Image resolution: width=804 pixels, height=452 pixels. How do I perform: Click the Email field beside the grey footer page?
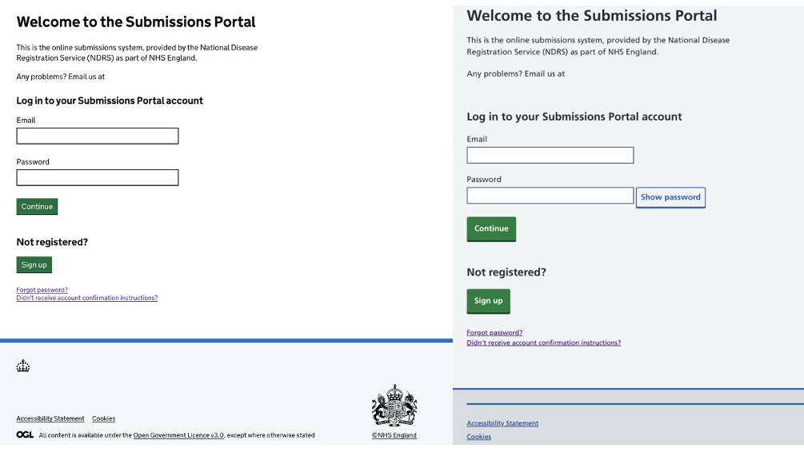pyautogui.click(x=550, y=155)
